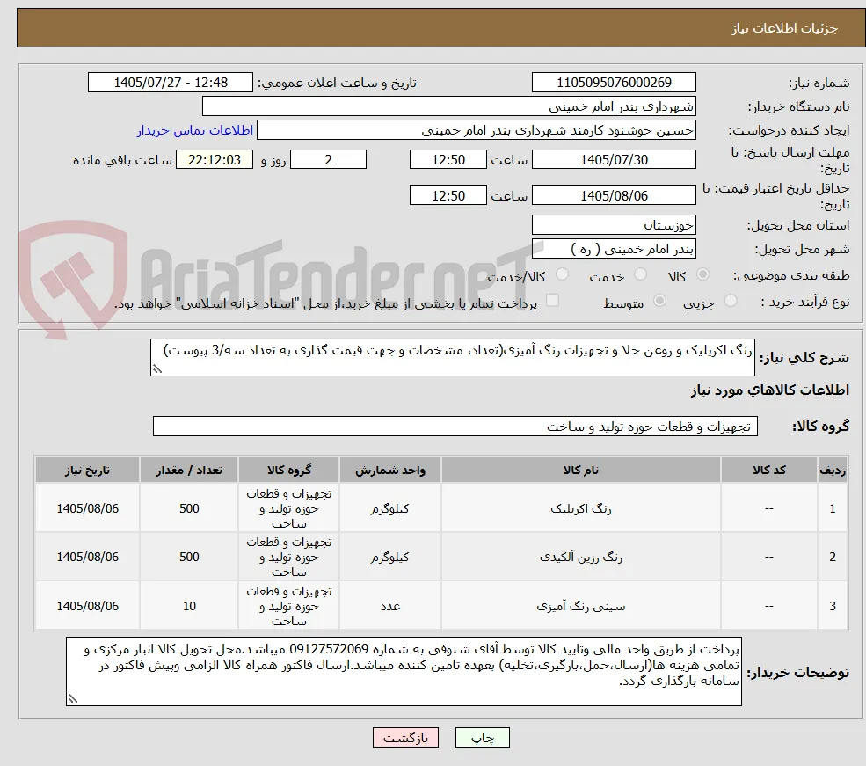Click the request creator field حسین خوشنود

pyautogui.click(x=476, y=130)
